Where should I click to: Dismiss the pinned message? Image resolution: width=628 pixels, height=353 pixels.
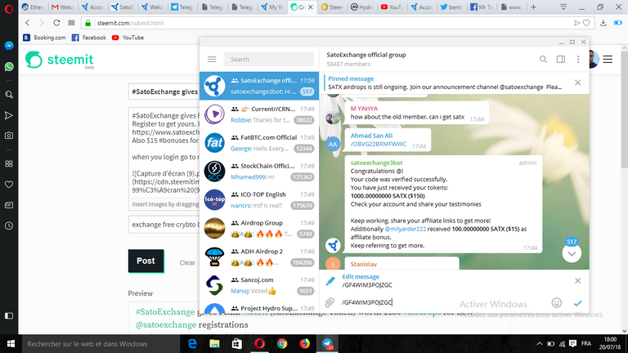tap(577, 83)
